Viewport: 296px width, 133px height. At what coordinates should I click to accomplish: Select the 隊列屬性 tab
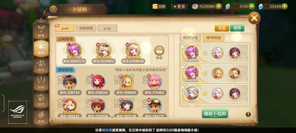(190, 38)
